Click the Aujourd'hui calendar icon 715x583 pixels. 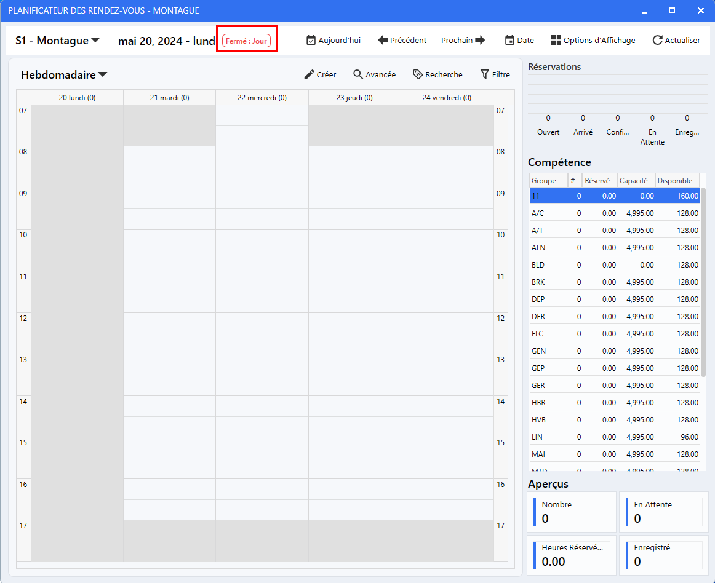click(x=311, y=41)
